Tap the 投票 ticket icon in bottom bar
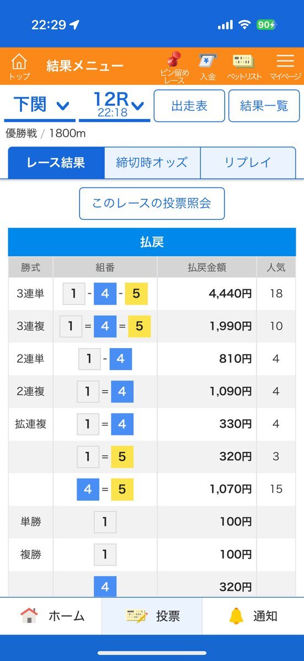The width and height of the screenshot is (304, 661). coord(136,616)
